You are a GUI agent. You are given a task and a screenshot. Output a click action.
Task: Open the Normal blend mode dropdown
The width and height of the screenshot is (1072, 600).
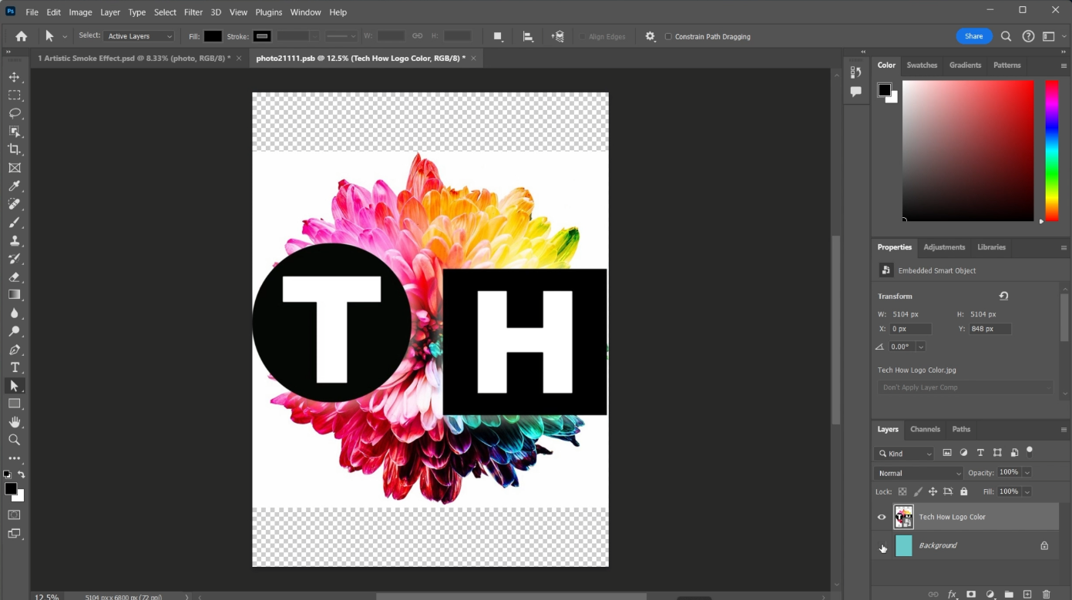coord(919,473)
